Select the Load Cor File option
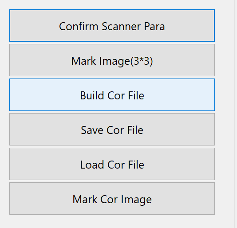 click(112, 164)
